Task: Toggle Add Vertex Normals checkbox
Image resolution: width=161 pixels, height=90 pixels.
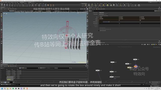Action: click(99, 30)
